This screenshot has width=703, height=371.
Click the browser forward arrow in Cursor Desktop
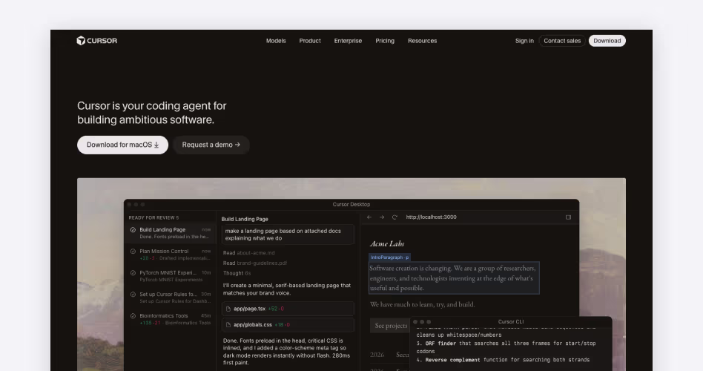coord(382,217)
